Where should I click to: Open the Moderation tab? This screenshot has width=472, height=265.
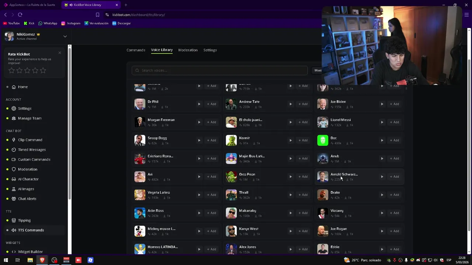click(188, 50)
